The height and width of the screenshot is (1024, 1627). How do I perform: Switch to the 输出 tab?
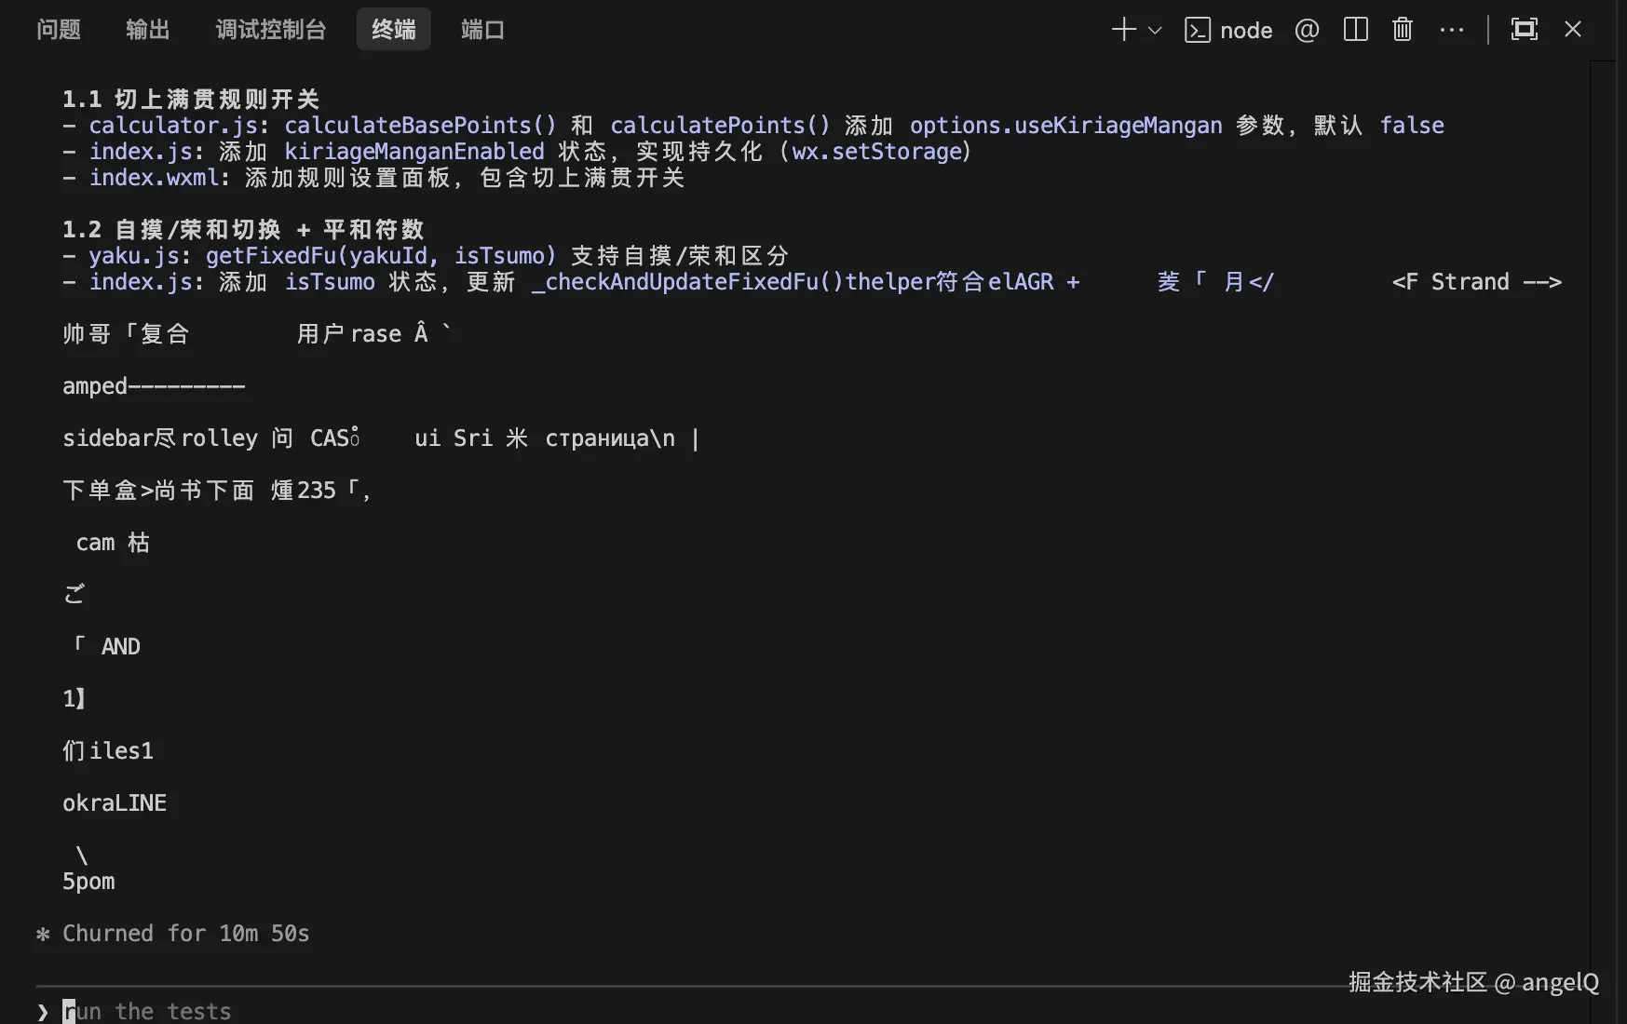tap(147, 29)
